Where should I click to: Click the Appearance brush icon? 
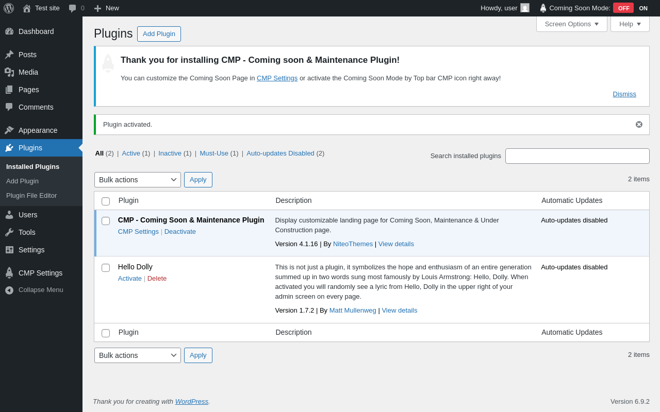[x=9, y=130]
